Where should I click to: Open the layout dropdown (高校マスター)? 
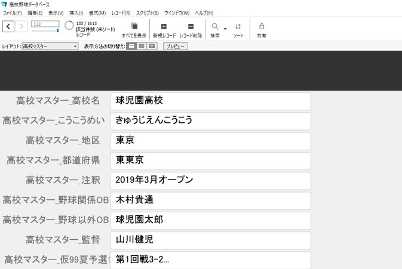(50, 46)
